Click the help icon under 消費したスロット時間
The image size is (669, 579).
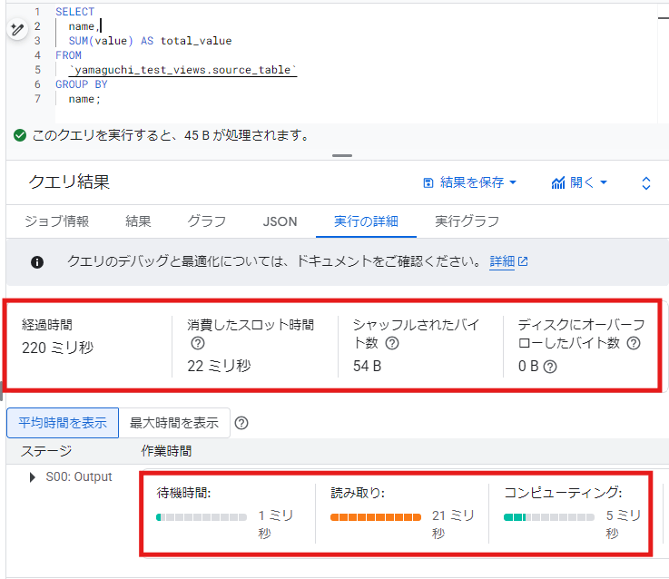click(198, 343)
